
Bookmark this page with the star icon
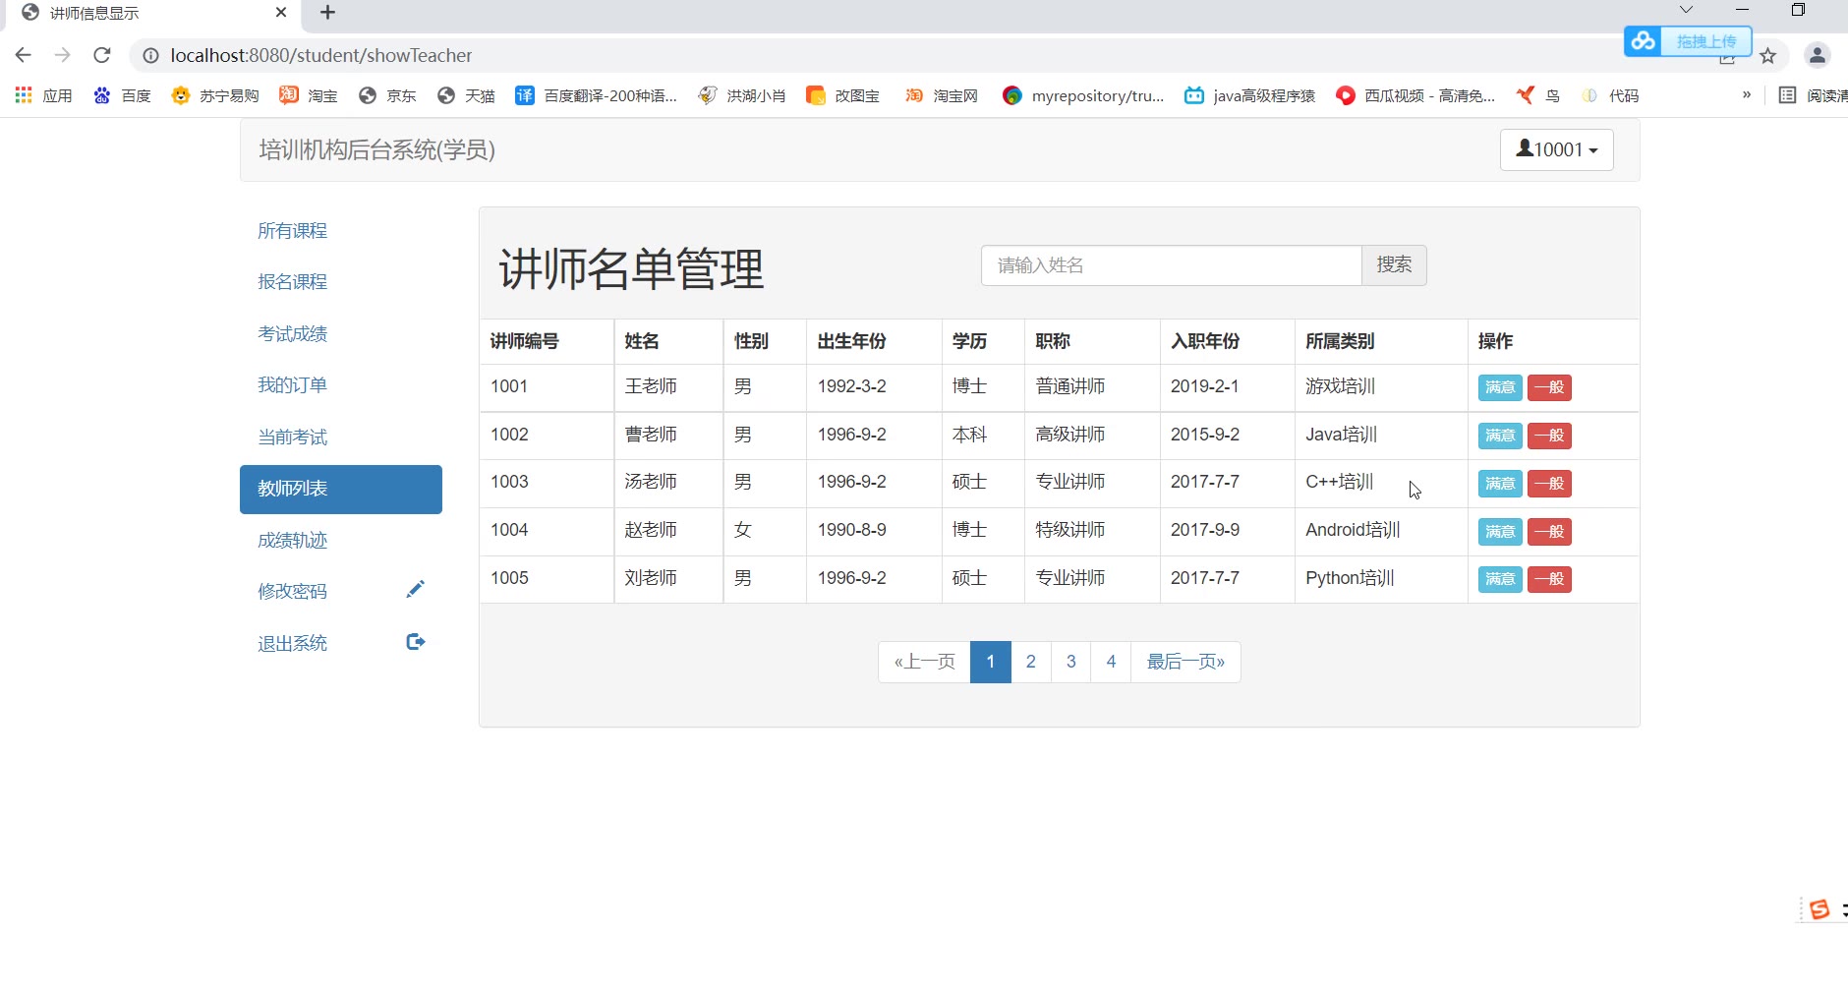coord(1767,56)
